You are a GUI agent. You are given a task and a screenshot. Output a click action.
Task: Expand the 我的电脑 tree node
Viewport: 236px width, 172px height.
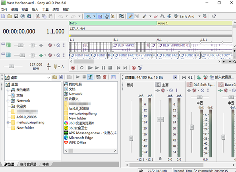coord(8,90)
